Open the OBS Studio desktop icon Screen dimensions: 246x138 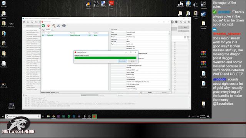point(96,4)
